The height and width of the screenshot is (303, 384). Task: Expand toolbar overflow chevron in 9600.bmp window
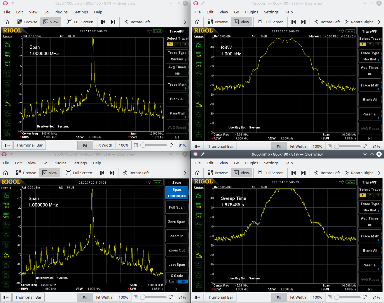379,173
